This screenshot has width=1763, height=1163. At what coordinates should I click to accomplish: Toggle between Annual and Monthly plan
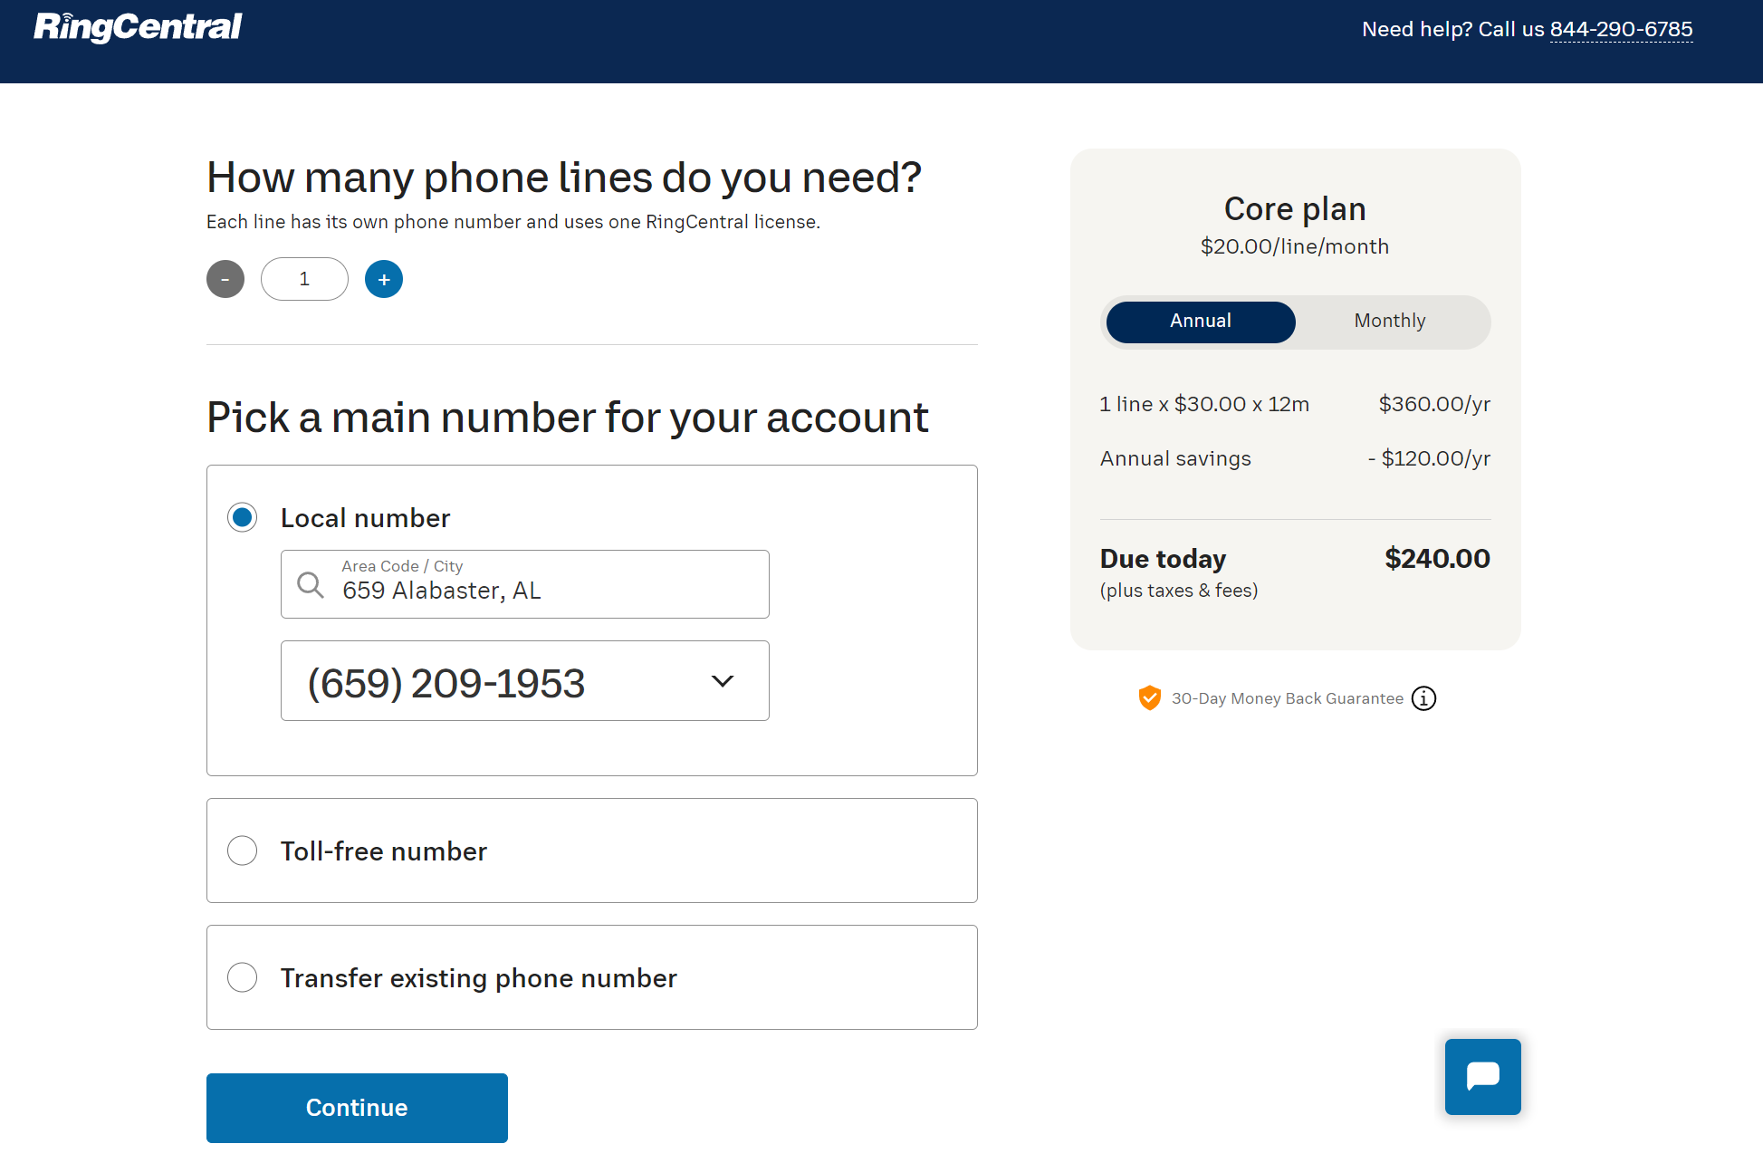(1388, 322)
